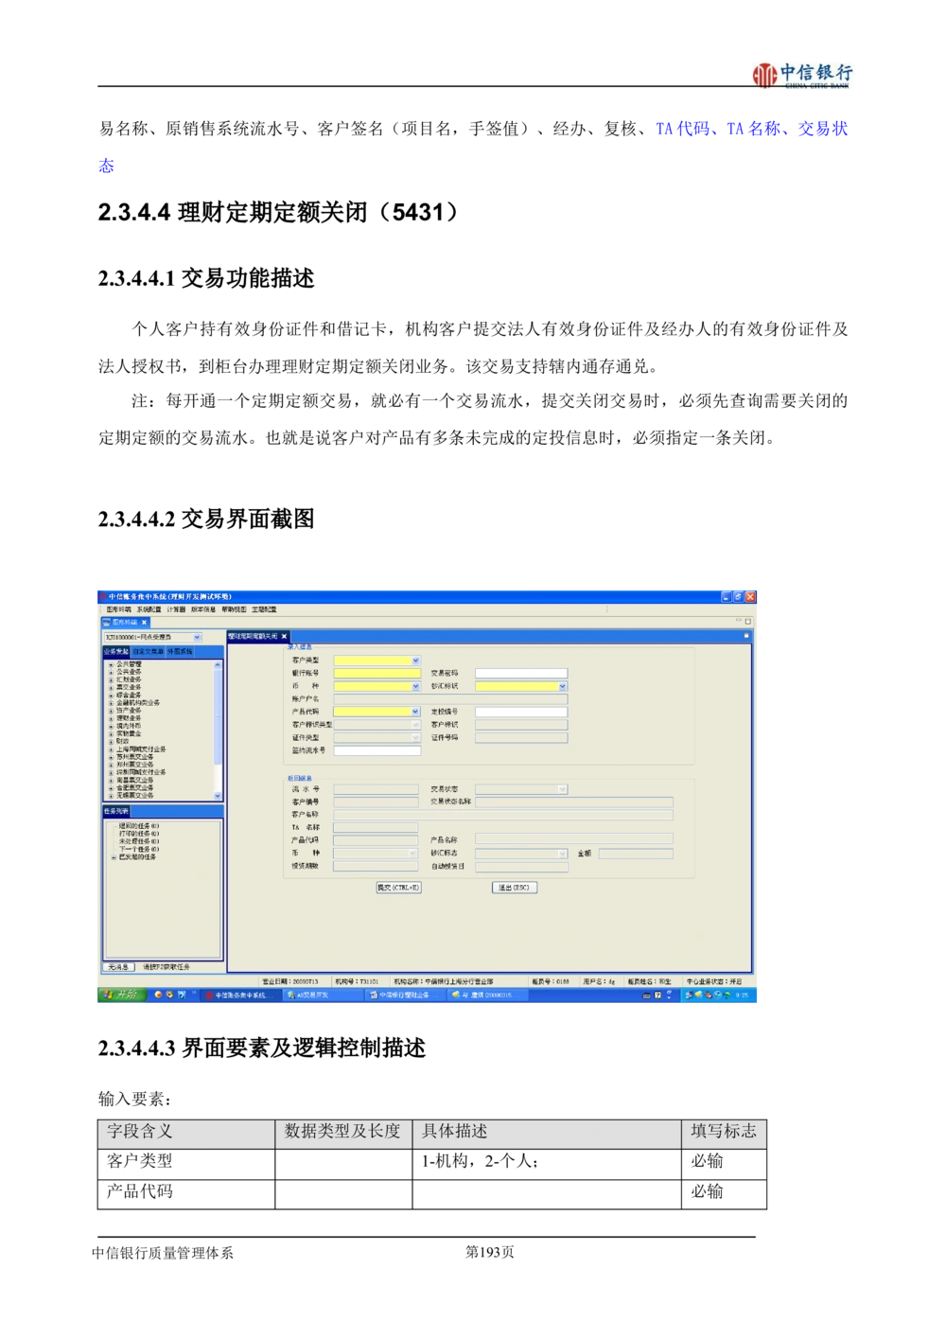Expand the 理财业务 tree node
Screen dimensions: 946x1339
(x=111, y=718)
